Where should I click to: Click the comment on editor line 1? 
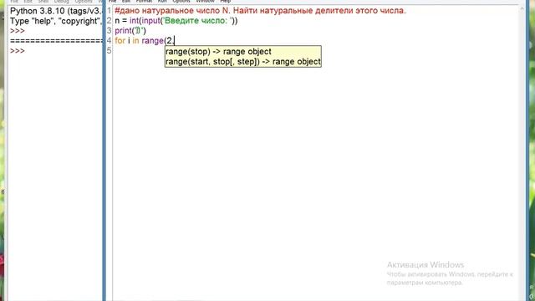260,11
